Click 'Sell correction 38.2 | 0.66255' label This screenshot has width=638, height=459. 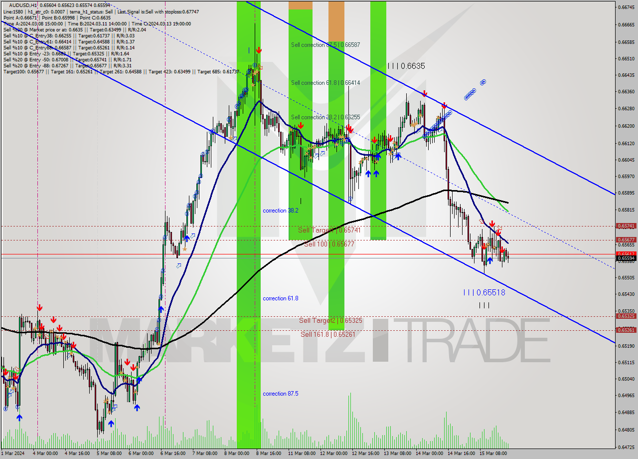325,117
